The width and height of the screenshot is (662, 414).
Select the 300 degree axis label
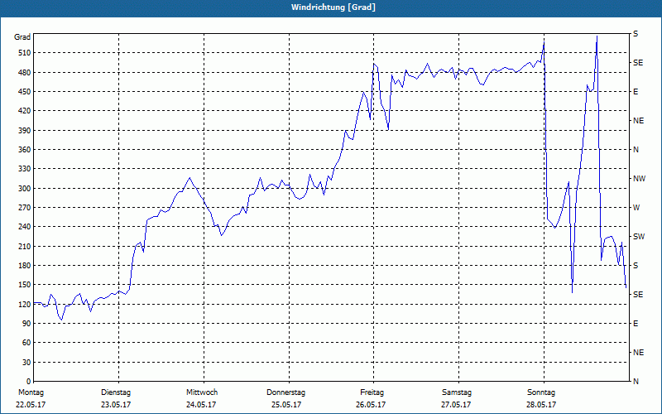tap(25, 189)
